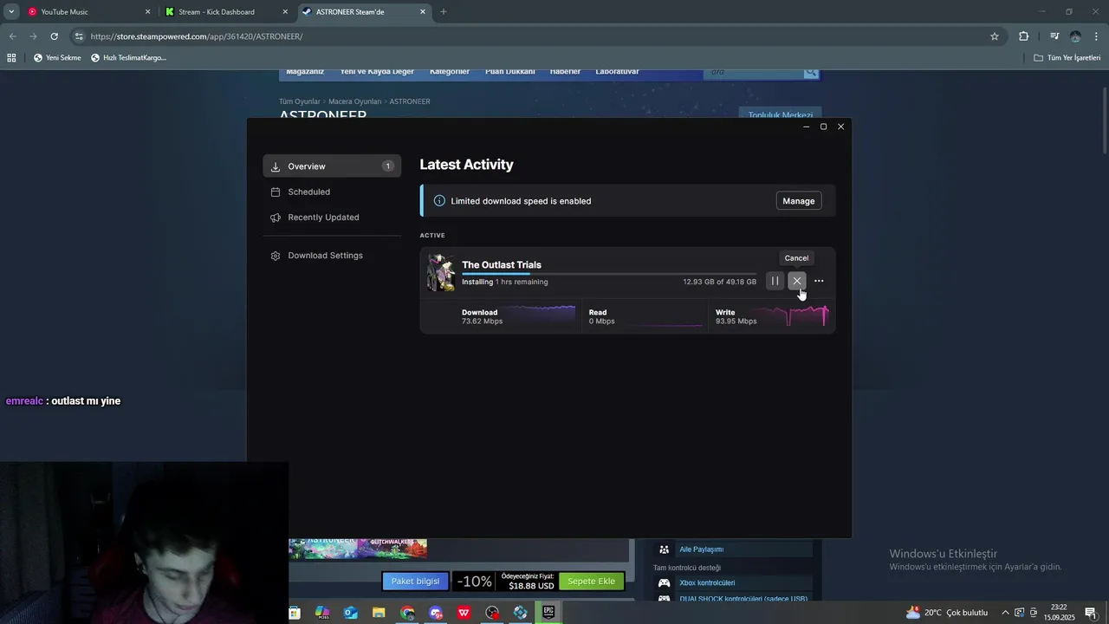The height and width of the screenshot is (624, 1109).
Task: Click the Manage button for limited speed
Action: tap(798, 201)
